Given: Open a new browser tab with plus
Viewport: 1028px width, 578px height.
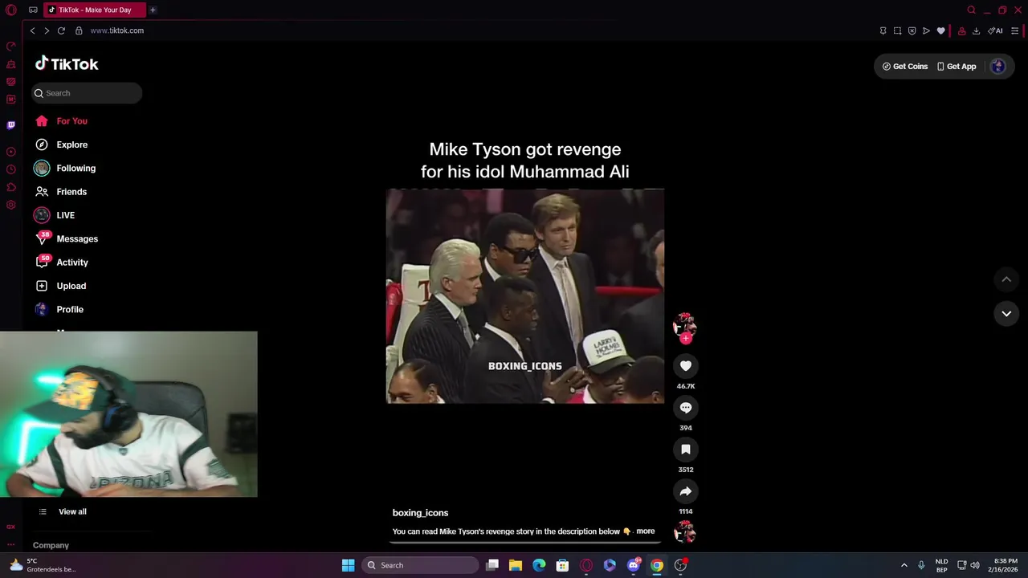Looking at the screenshot, I should pyautogui.click(x=153, y=10).
